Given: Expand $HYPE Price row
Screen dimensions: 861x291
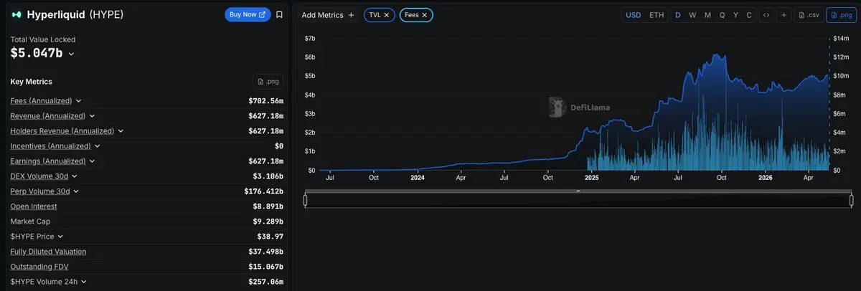Looking at the screenshot, I should pyautogui.click(x=60, y=237).
